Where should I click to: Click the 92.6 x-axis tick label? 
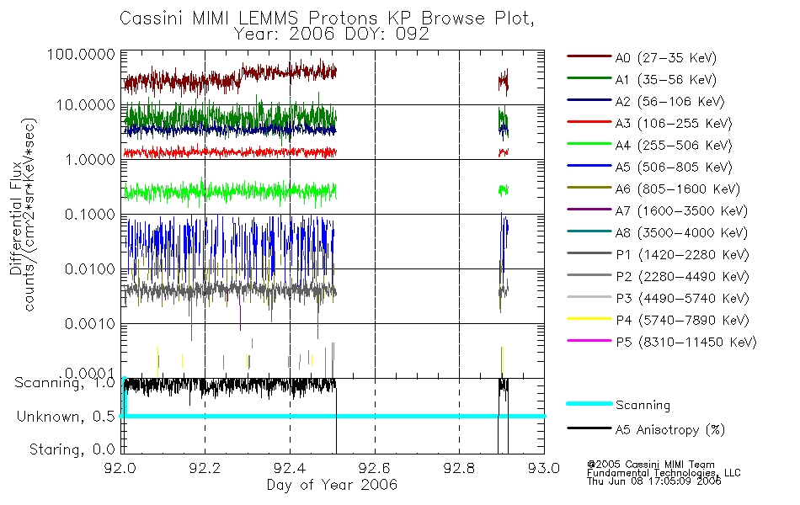point(375,468)
